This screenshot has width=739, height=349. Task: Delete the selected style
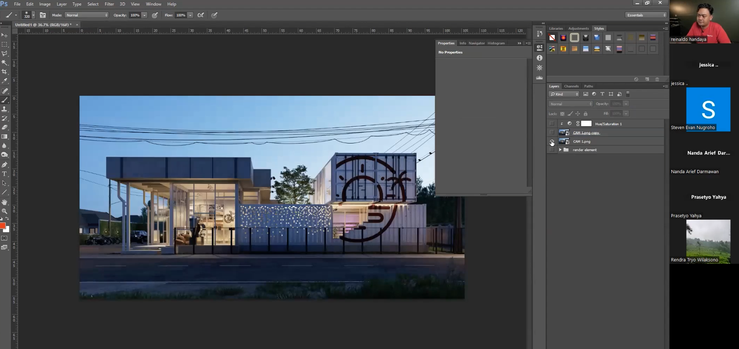pos(657,79)
